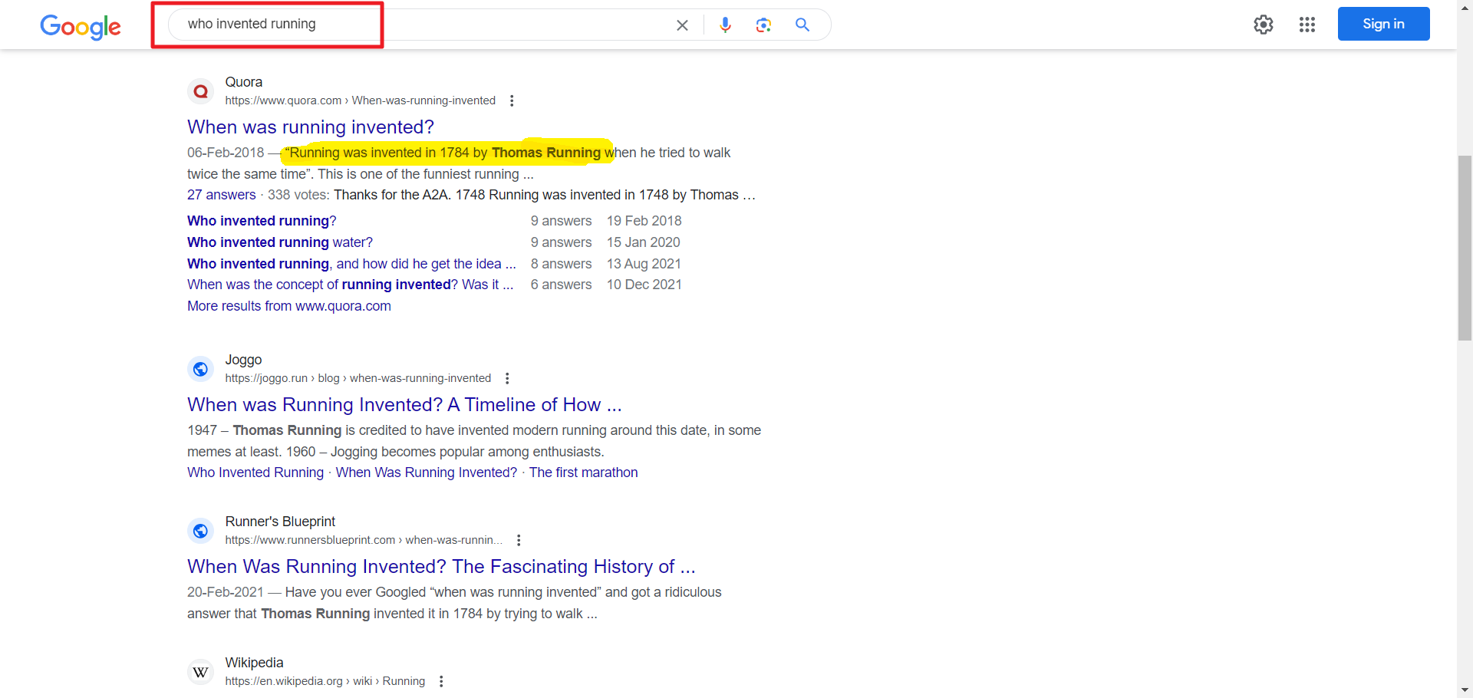
Task: Open "Who invented running water?" link
Action: tap(279, 242)
